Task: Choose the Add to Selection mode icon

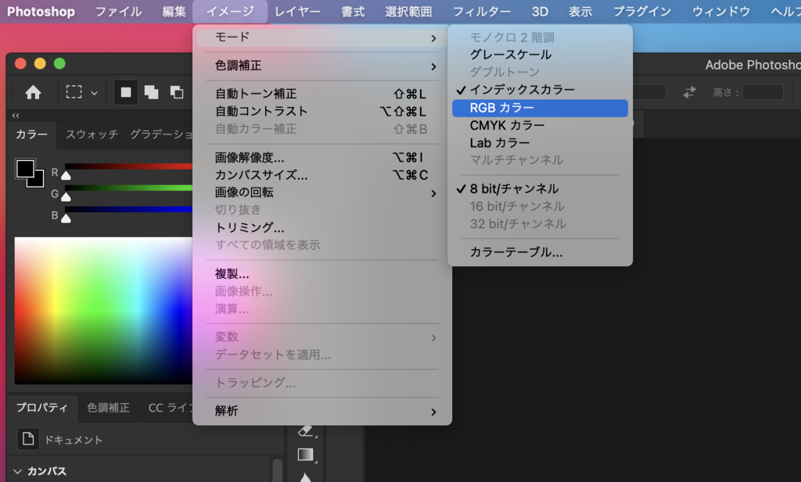Action: pyautogui.click(x=151, y=92)
